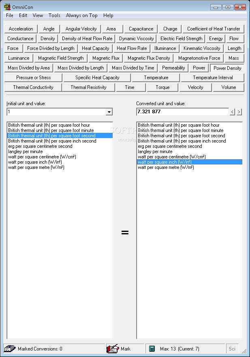Screen dimensions: 250x357
Task: Select erg per square centimetre second in converted list
Action: point(189,146)
